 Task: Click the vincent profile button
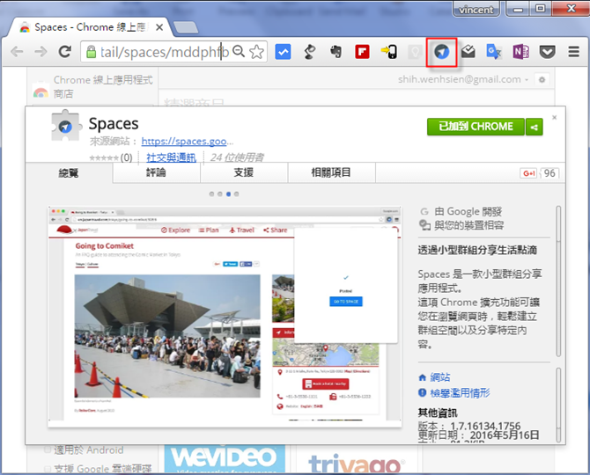(476, 10)
